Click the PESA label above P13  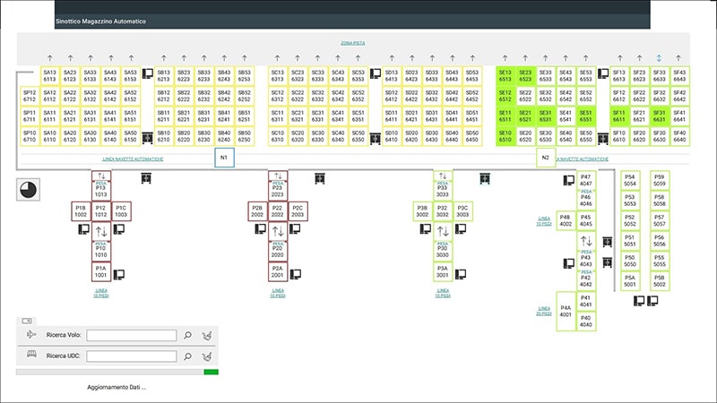100,183
